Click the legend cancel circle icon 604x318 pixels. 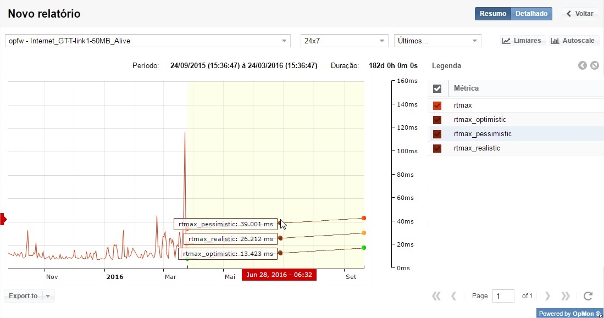[x=595, y=66]
